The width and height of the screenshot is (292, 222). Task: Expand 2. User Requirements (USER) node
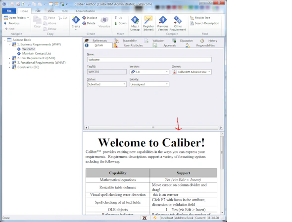pos(9,58)
